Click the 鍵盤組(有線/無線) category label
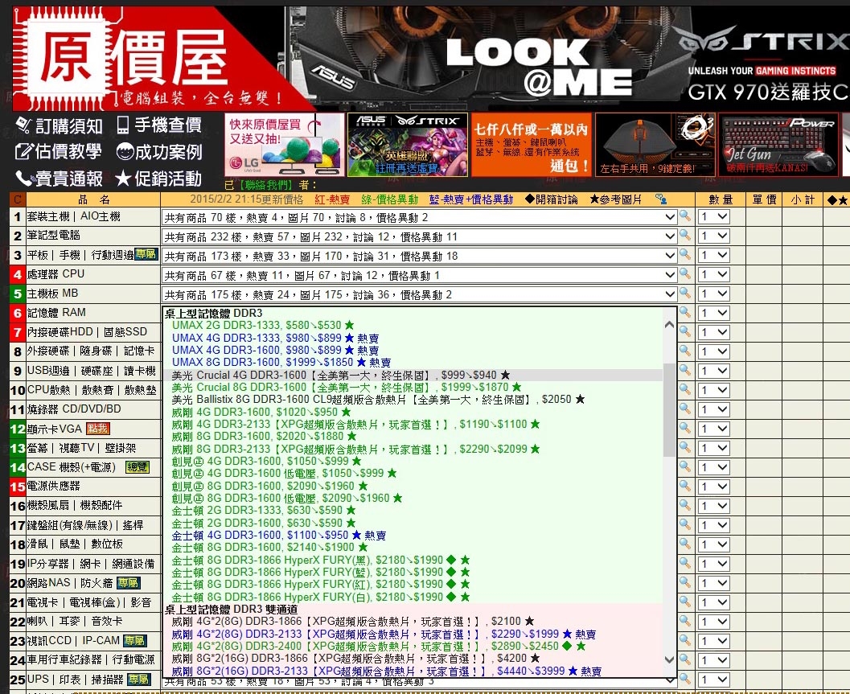 click(x=85, y=525)
